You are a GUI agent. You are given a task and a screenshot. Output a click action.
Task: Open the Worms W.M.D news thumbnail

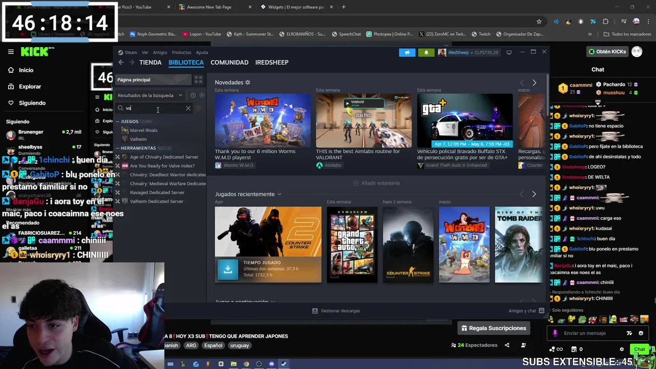(x=262, y=120)
